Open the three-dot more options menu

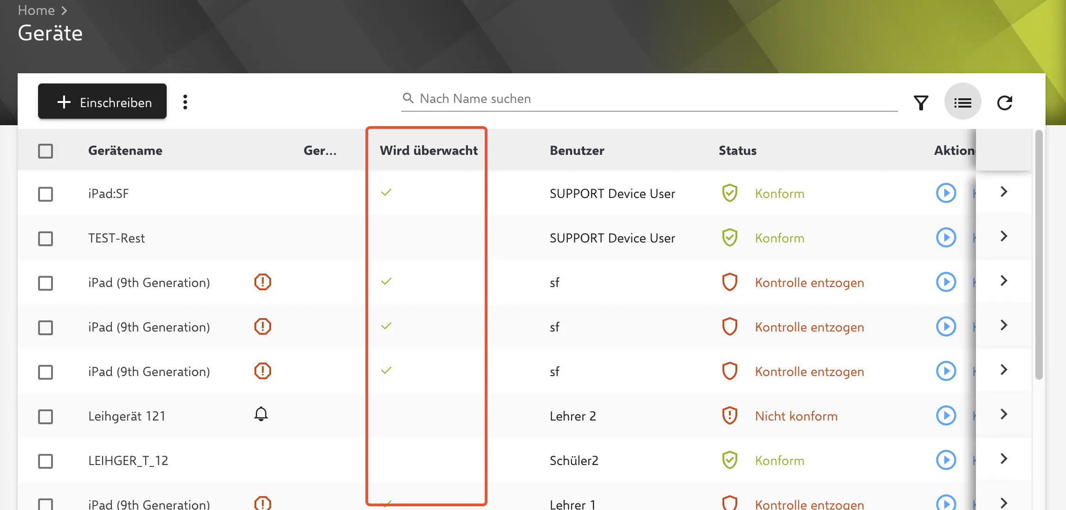(185, 102)
